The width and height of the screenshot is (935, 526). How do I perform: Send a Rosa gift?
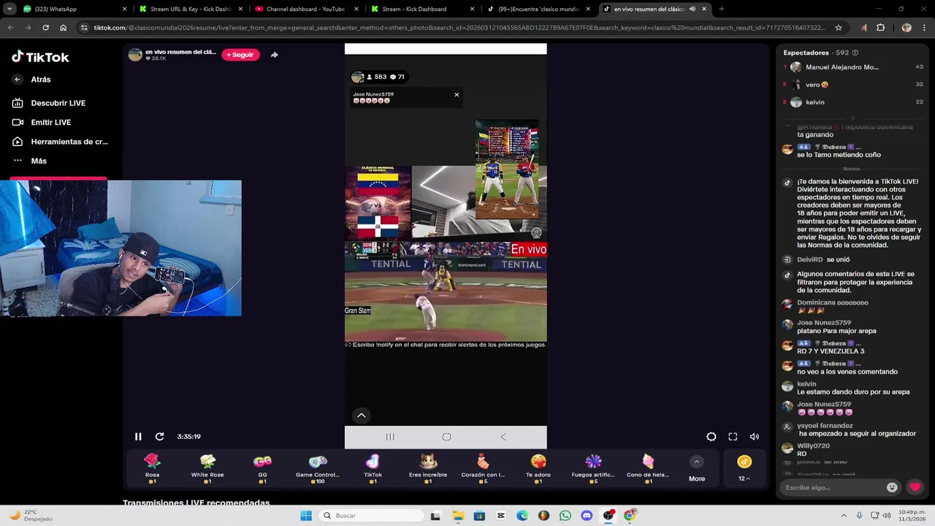[x=152, y=468]
